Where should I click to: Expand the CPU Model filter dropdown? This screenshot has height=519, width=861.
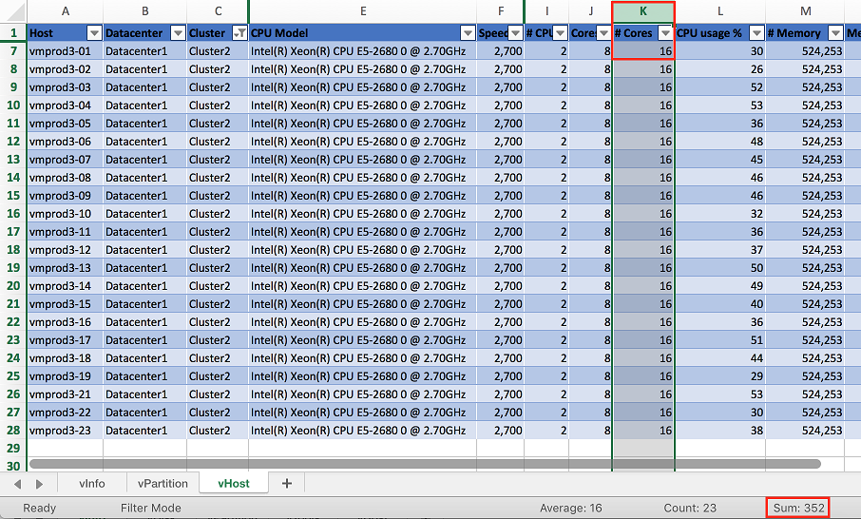(x=468, y=33)
